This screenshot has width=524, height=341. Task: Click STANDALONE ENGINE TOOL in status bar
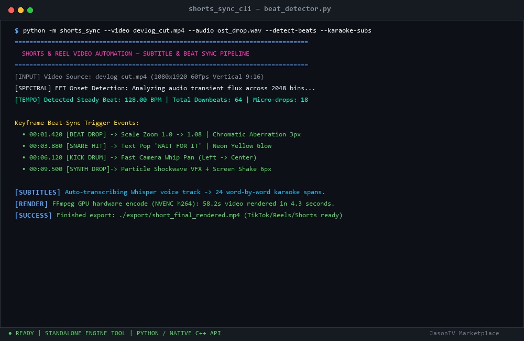coord(85,333)
